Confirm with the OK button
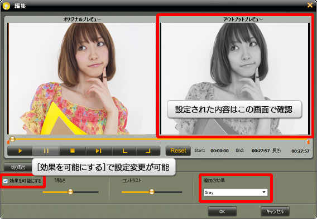This screenshot has height=219, width=317. click(222, 211)
